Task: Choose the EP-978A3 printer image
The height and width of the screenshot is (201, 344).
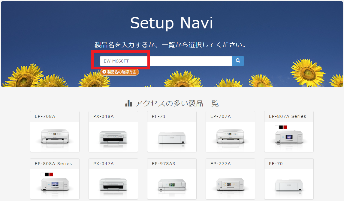Action: [172, 185]
